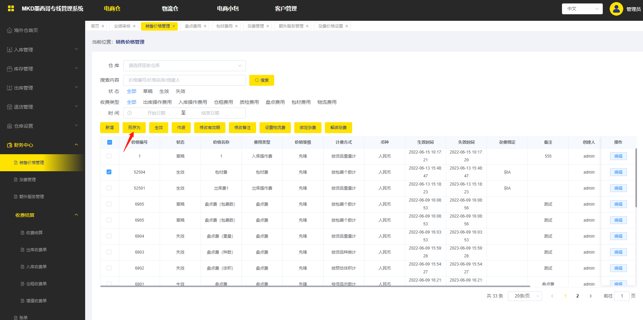Check the checkbox for row 52501
Screen dimensions: 643x320
click(109, 188)
